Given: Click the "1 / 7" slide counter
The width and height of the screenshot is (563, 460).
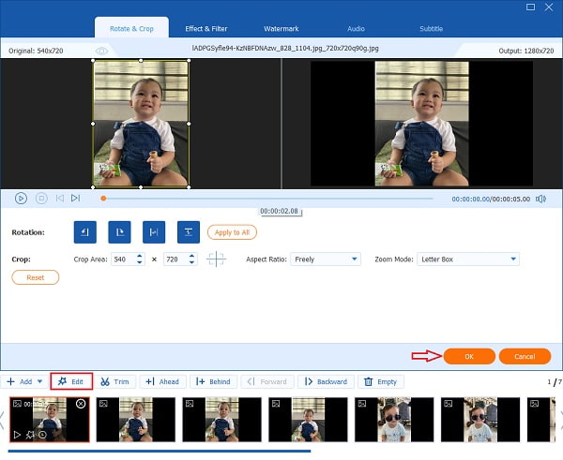Looking at the screenshot, I should [555, 382].
